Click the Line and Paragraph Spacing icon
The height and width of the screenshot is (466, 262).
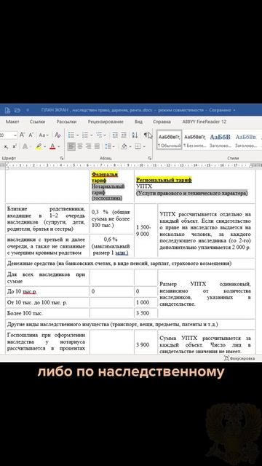click(108, 146)
